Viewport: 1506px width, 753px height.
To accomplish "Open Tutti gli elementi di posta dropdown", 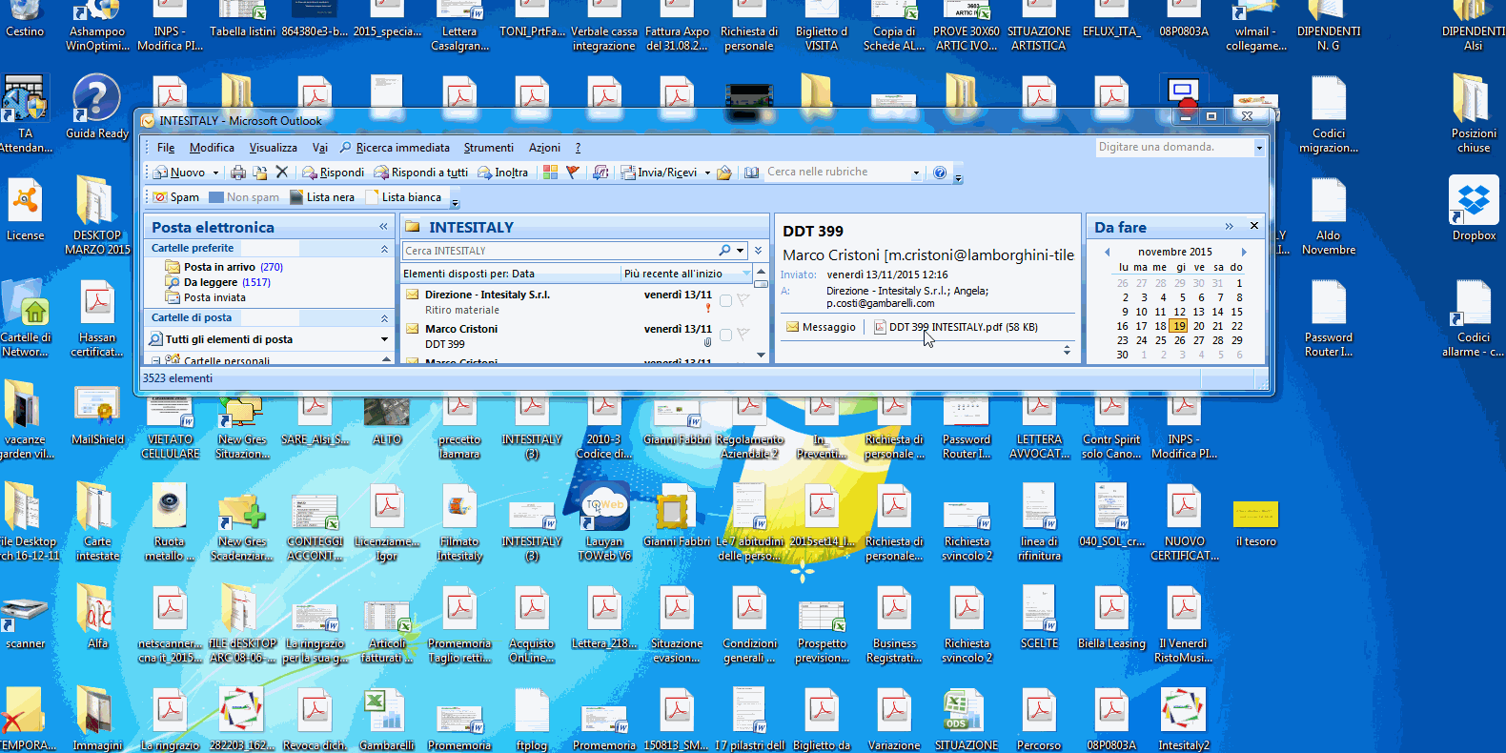I will (x=384, y=339).
